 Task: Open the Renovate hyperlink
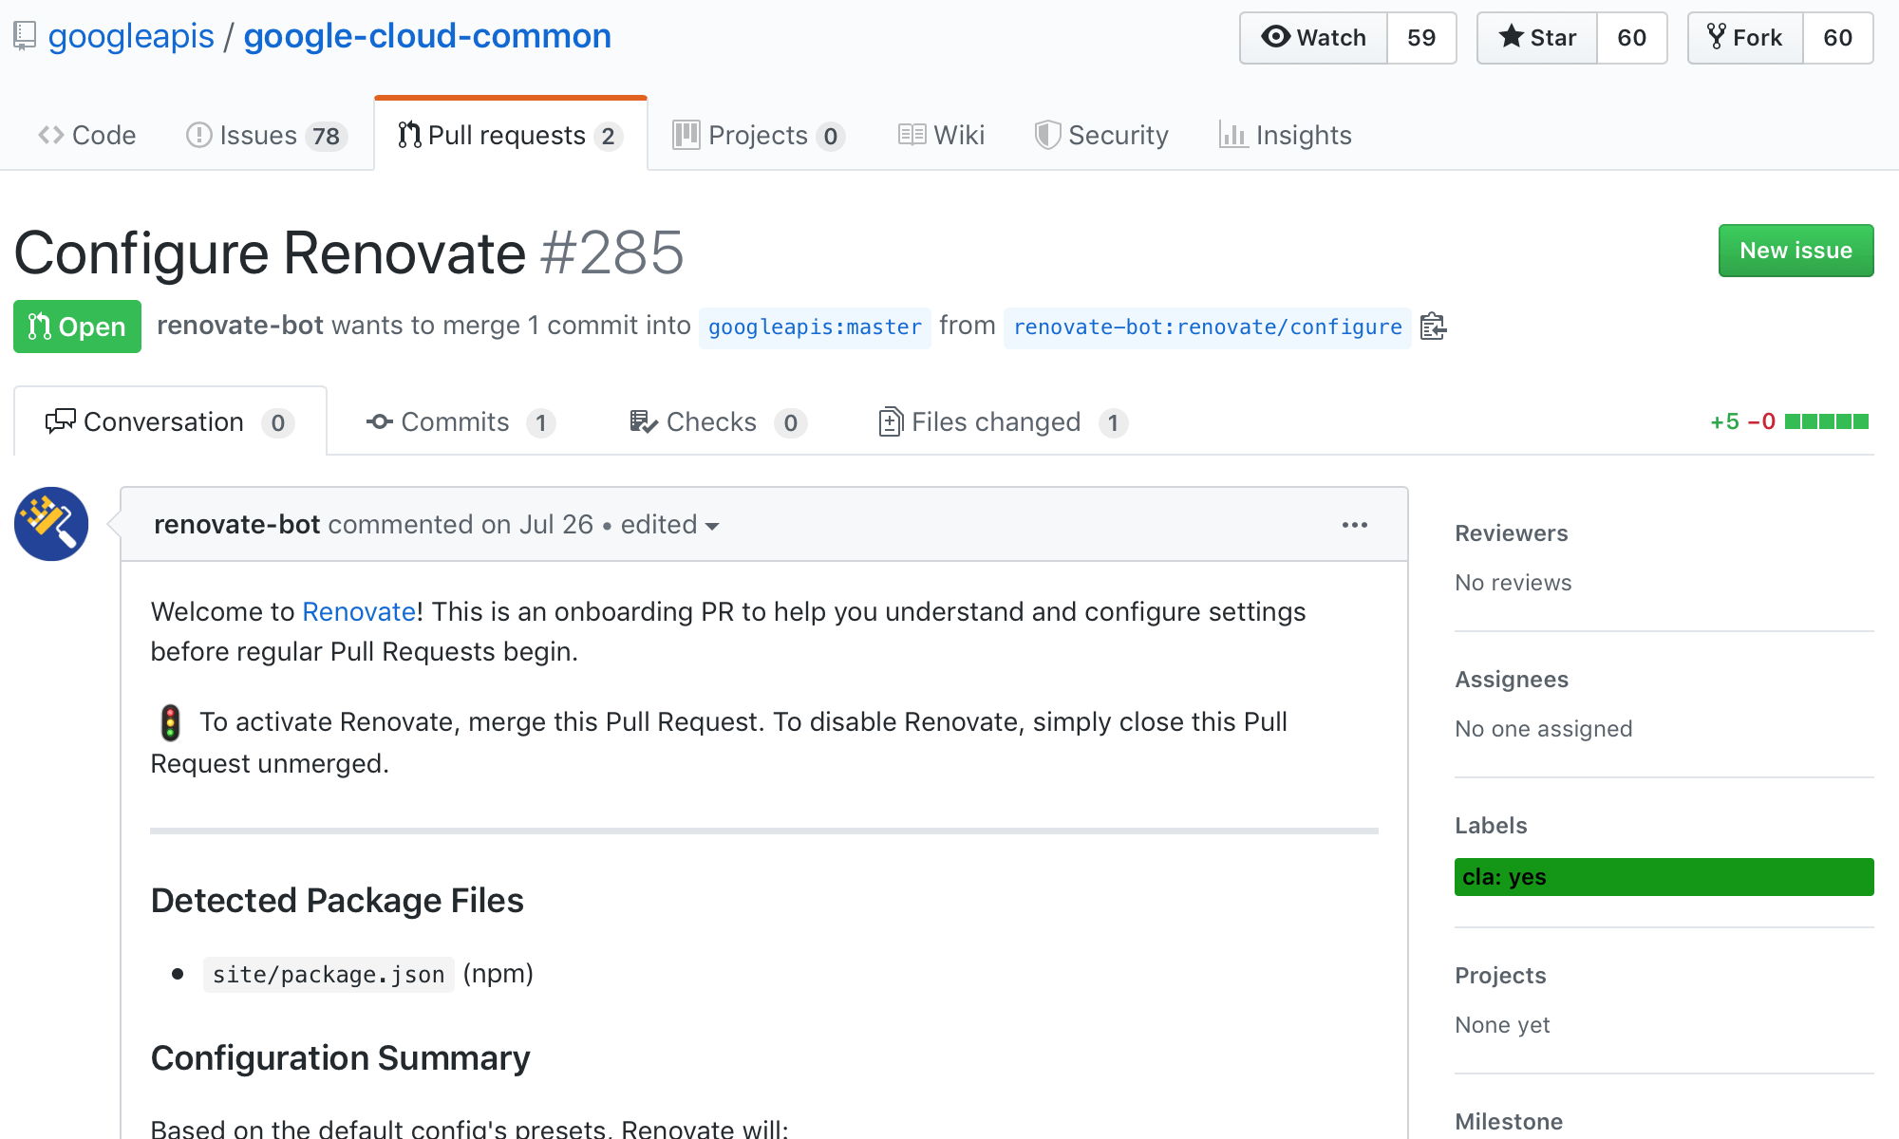click(359, 612)
